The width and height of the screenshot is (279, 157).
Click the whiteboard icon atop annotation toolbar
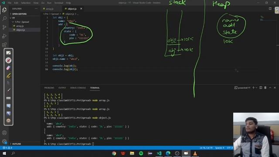click(8, 53)
